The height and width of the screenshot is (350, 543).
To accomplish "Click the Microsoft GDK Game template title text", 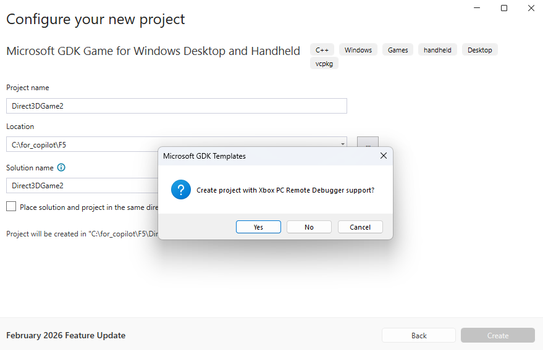I will (x=153, y=51).
